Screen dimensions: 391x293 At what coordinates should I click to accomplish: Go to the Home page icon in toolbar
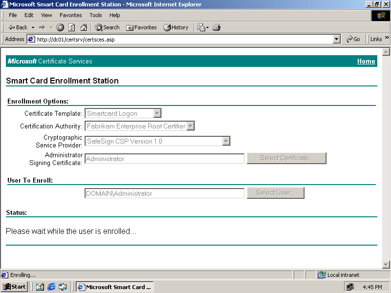tap(84, 27)
